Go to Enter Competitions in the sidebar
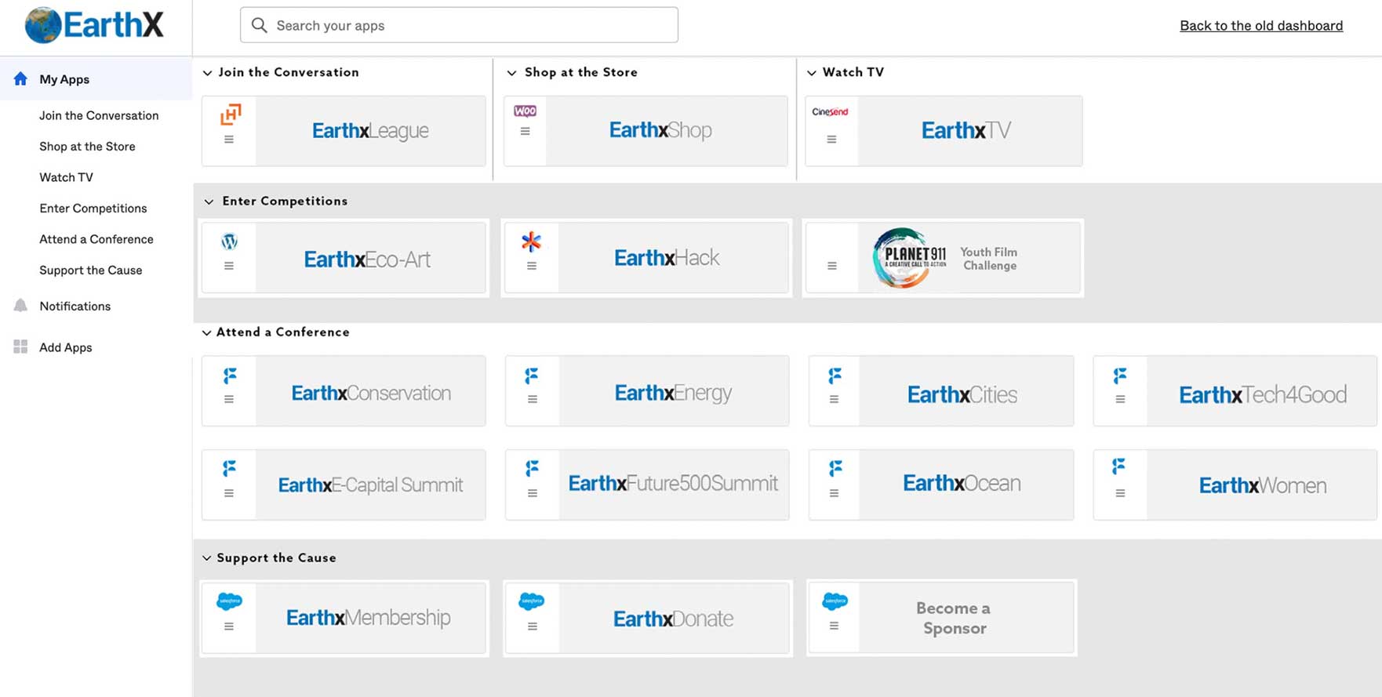 [93, 209]
